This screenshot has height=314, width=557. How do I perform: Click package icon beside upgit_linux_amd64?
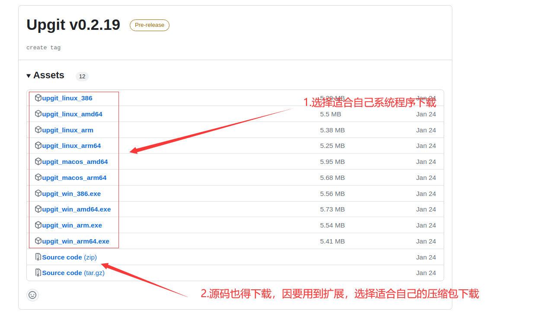pos(38,114)
